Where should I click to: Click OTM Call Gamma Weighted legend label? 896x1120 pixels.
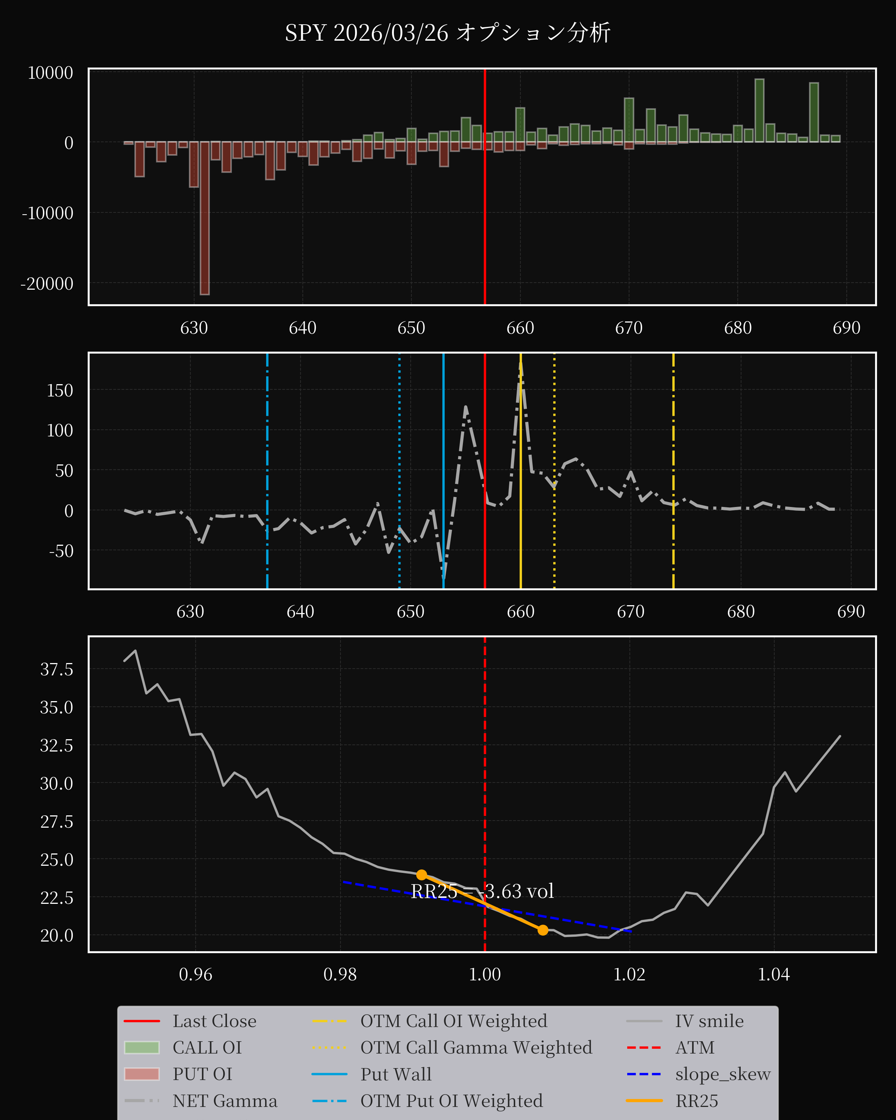coord(476,1047)
